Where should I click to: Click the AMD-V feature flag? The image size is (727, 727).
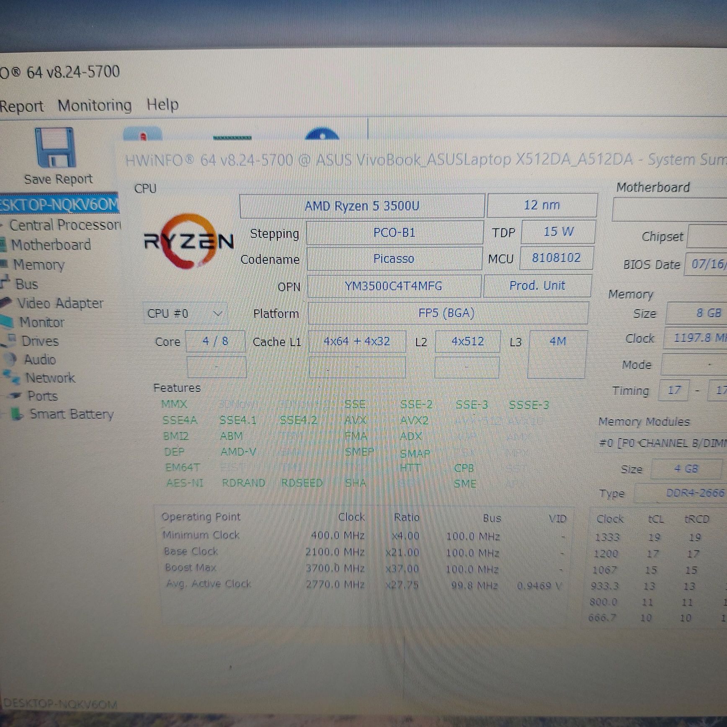238,452
